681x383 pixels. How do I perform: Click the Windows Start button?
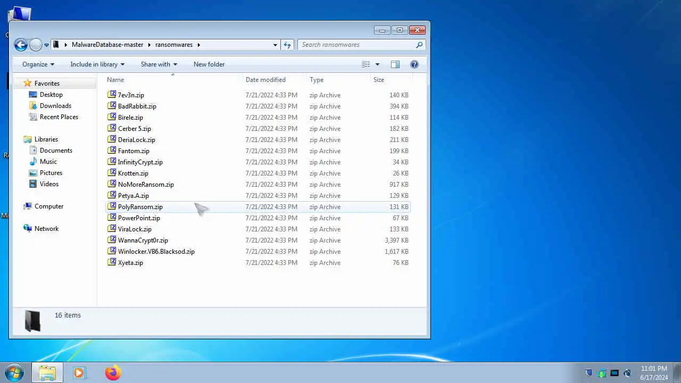[x=14, y=372]
